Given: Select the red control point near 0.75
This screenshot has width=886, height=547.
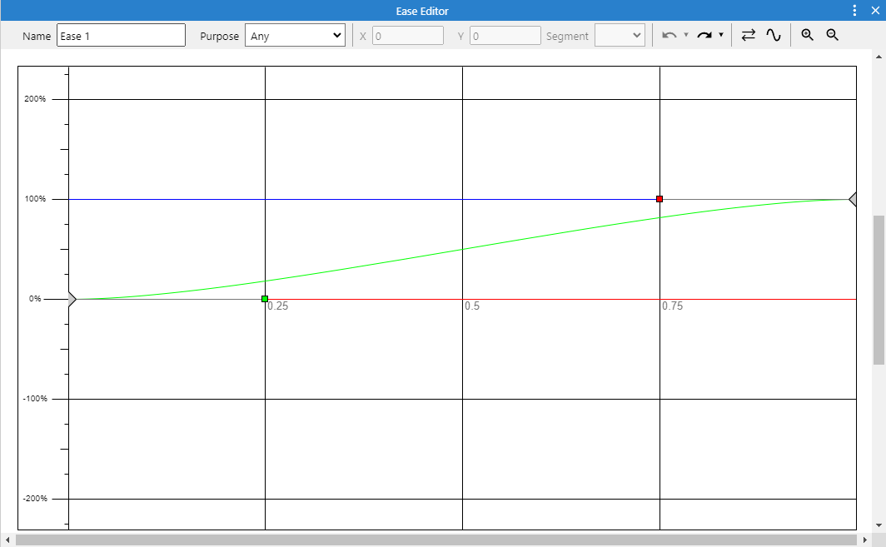Looking at the screenshot, I should [x=660, y=199].
